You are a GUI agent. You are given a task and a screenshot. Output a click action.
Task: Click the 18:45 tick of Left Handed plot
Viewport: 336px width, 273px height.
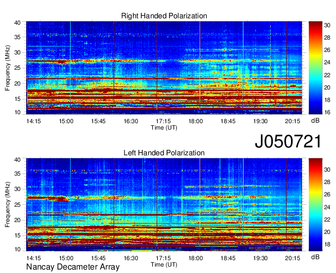point(228,258)
